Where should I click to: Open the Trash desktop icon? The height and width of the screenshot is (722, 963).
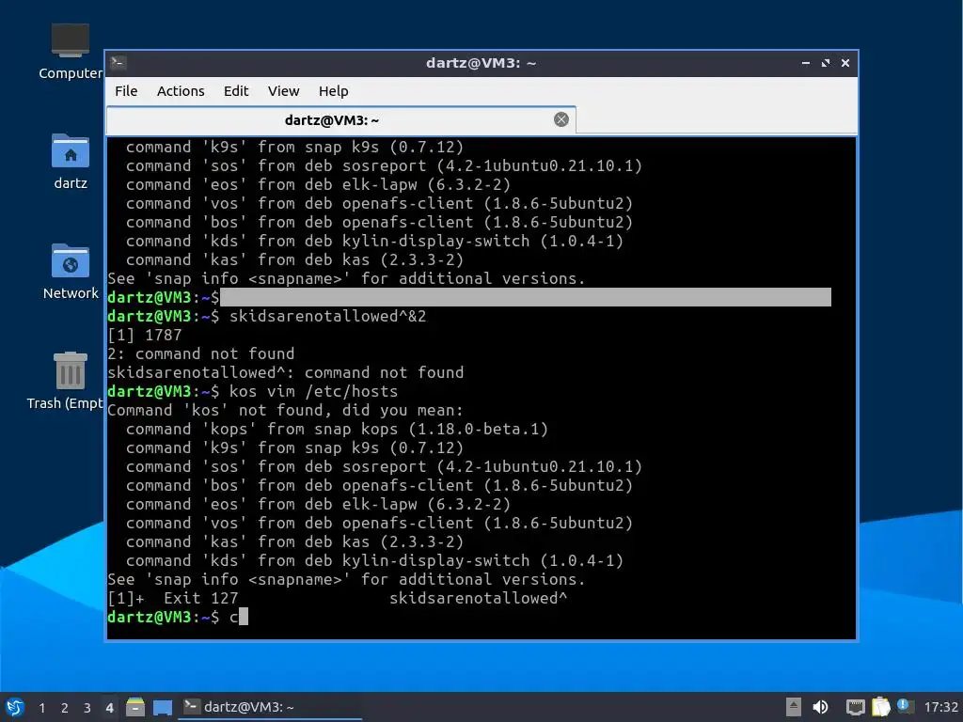(69, 381)
